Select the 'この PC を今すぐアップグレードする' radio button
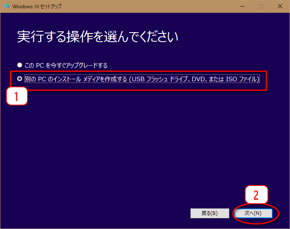Screen dimensions: 290x229 (19, 65)
